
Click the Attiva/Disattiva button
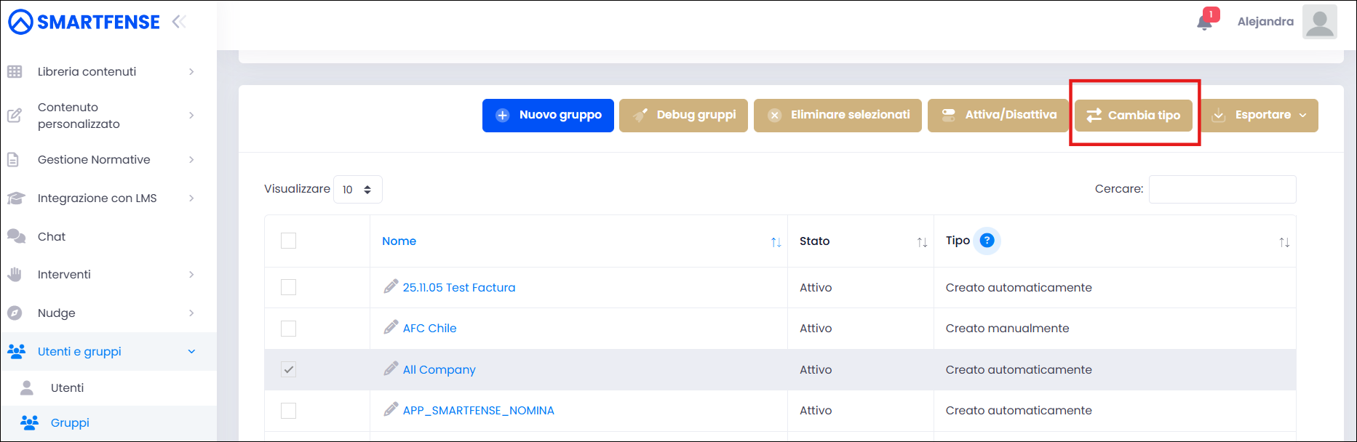[x=998, y=115]
